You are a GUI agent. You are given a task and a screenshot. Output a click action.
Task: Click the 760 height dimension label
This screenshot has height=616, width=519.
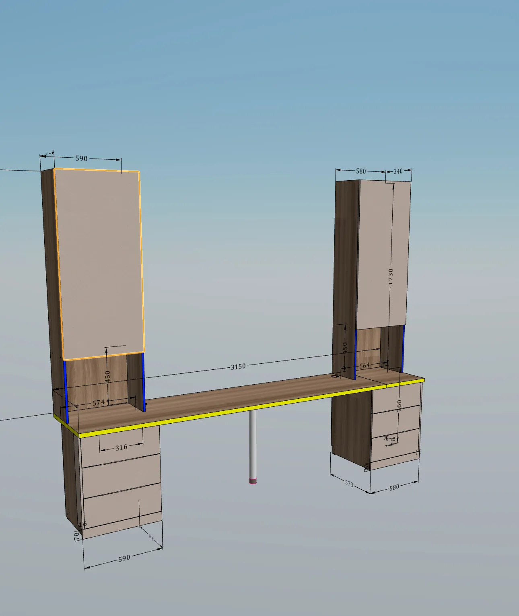pos(399,405)
